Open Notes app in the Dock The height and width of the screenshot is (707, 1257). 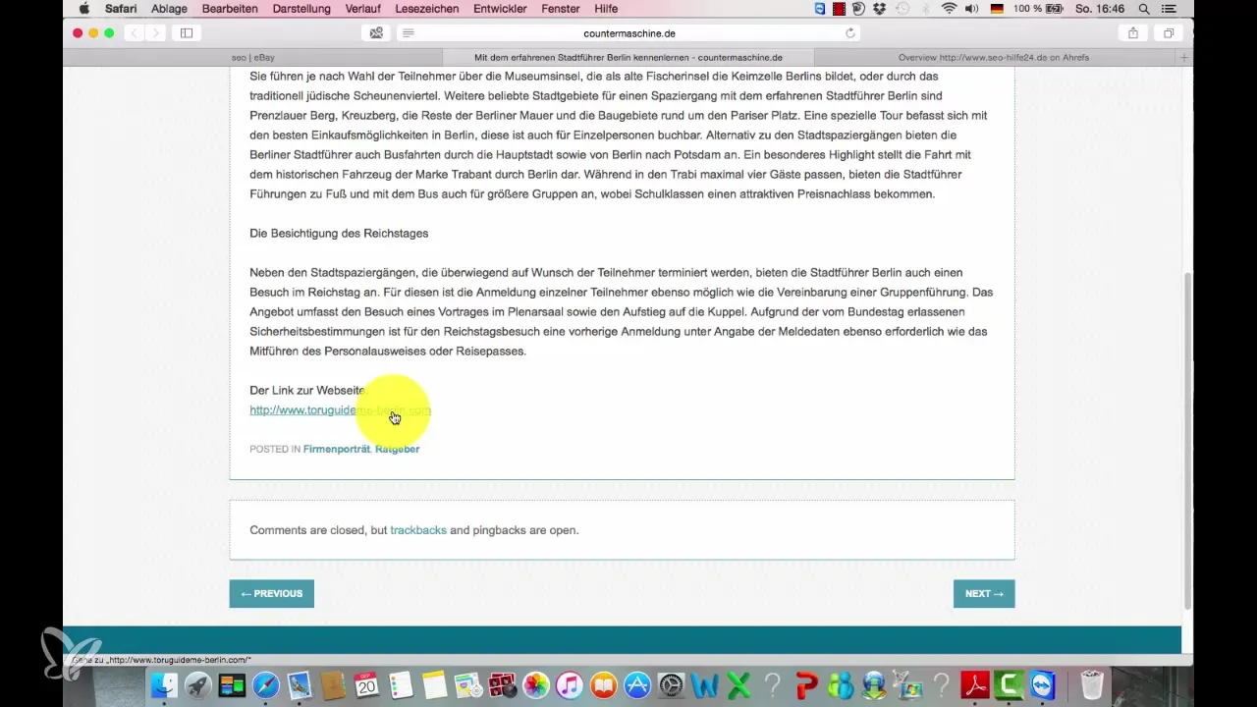tap(434, 684)
